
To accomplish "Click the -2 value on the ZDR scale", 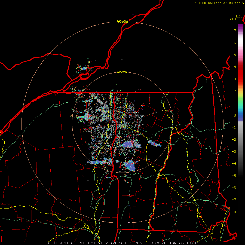I will coord(234,140).
